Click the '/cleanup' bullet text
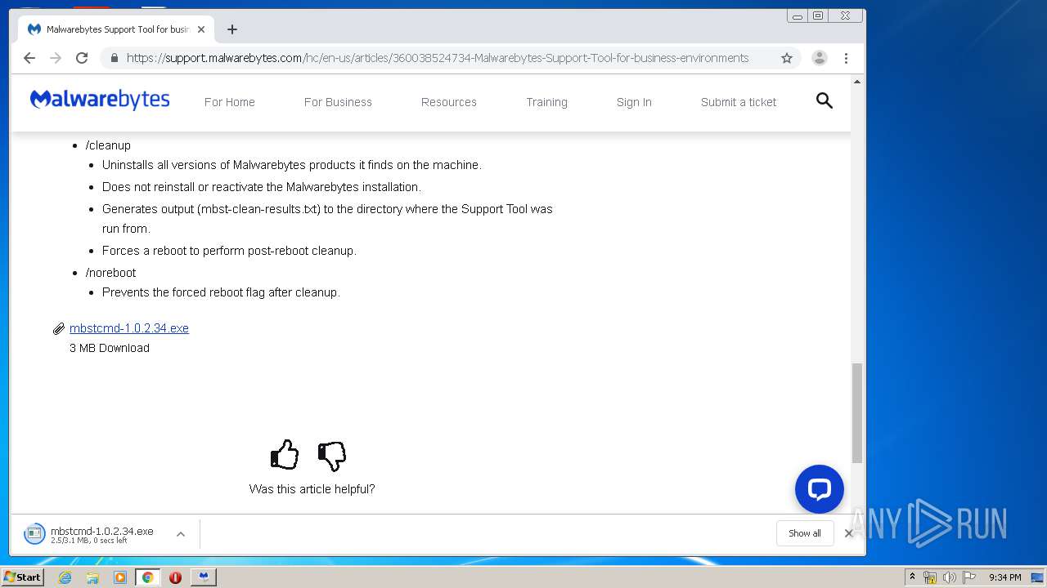 (x=108, y=145)
